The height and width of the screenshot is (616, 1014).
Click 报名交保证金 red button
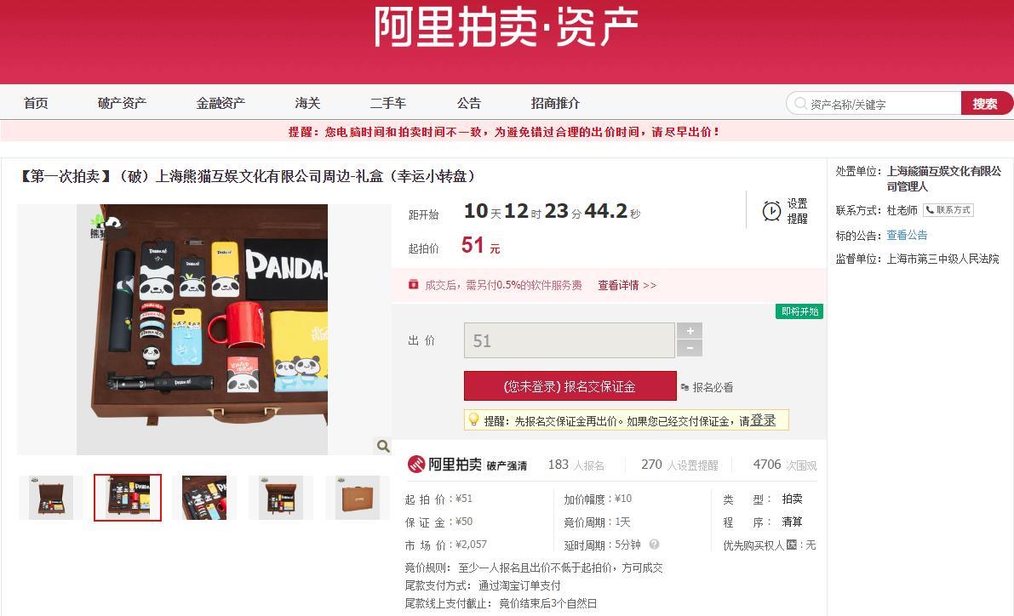pyautogui.click(x=570, y=386)
